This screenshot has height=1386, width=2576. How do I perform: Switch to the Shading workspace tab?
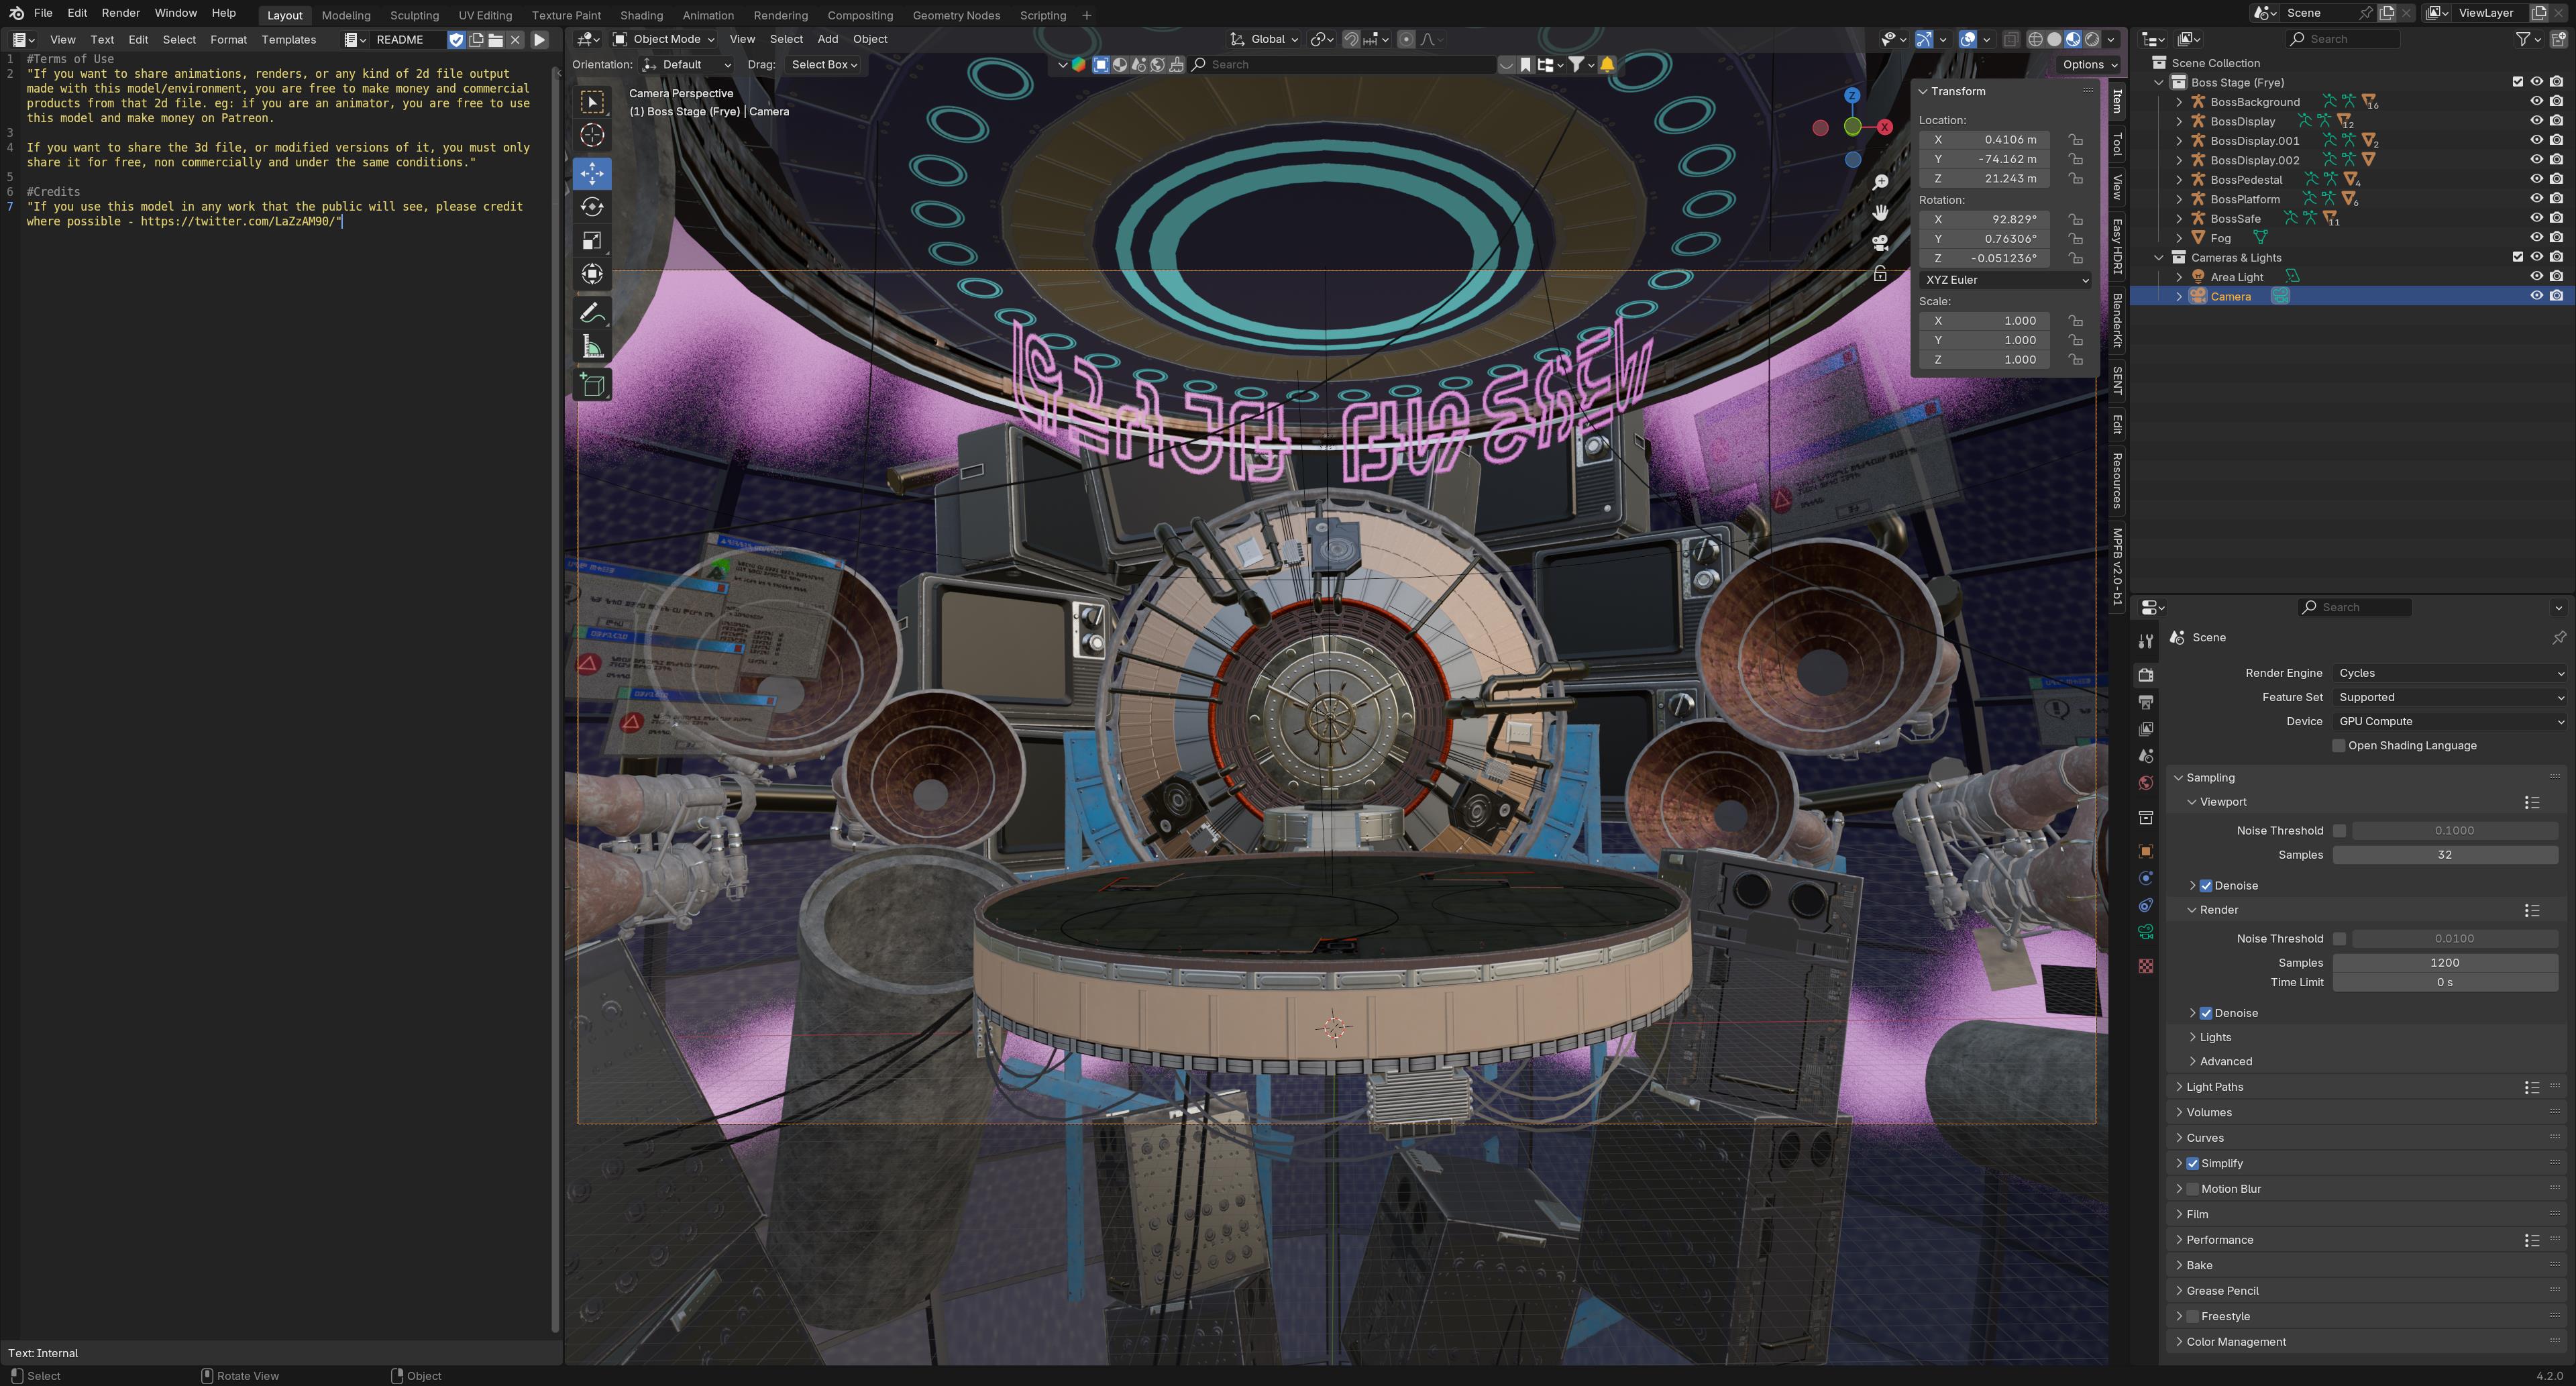641,15
